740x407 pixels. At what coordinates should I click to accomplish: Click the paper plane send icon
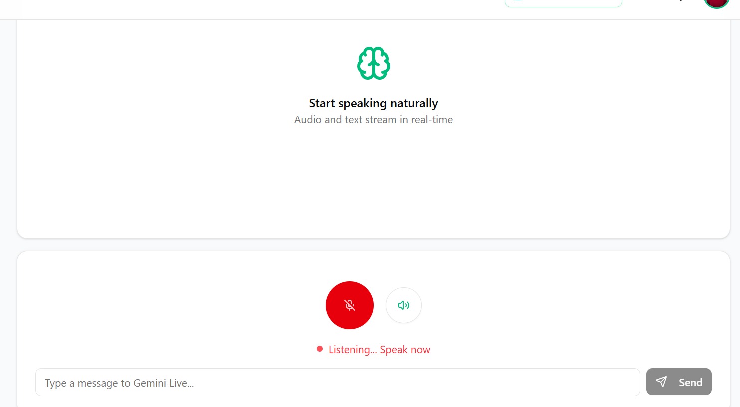tap(661, 382)
